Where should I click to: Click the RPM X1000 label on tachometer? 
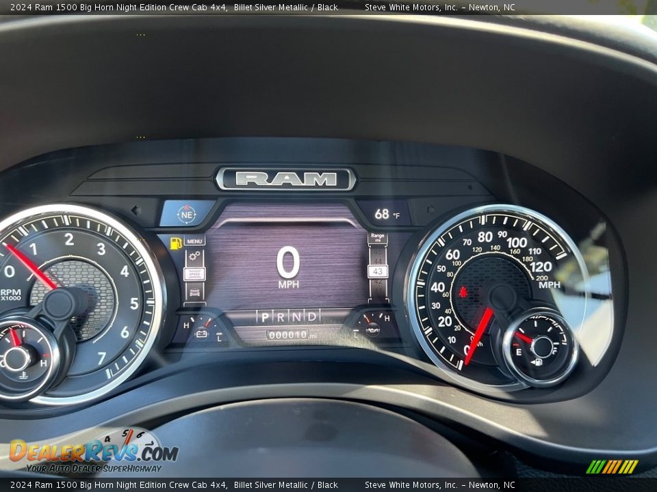[10, 295]
